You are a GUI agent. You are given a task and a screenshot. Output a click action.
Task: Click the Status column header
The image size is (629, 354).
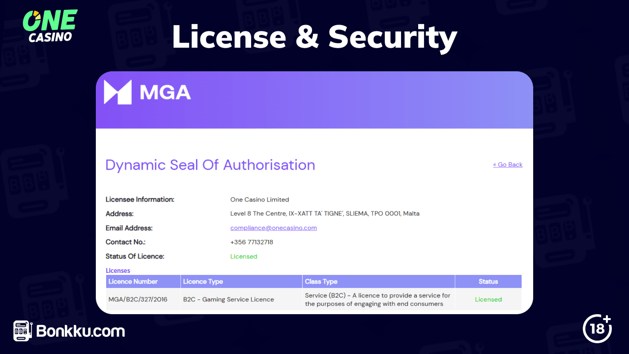pyautogui.click(x=488, y=281)
